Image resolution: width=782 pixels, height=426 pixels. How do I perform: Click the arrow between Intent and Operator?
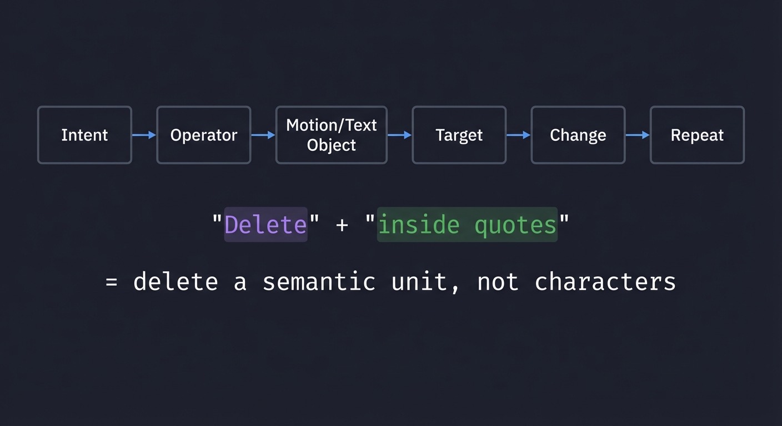point(144,135)
